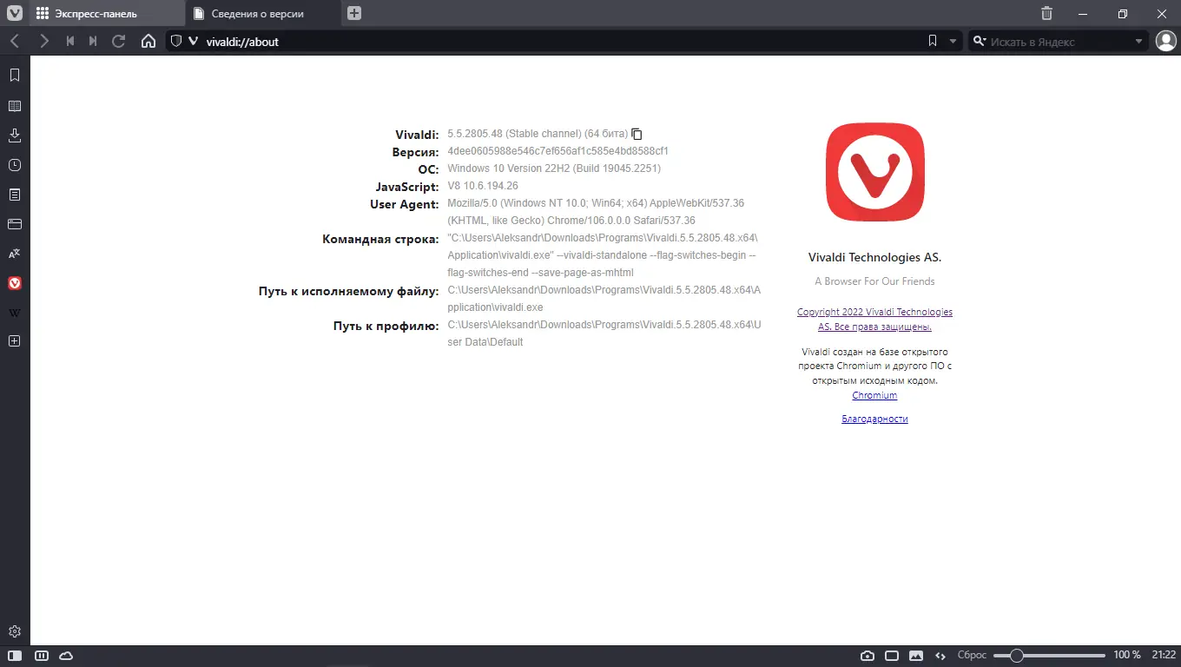1181x667 pixels.
Task: Click the large Vivaldi logo image
Action: pos(874,172)
